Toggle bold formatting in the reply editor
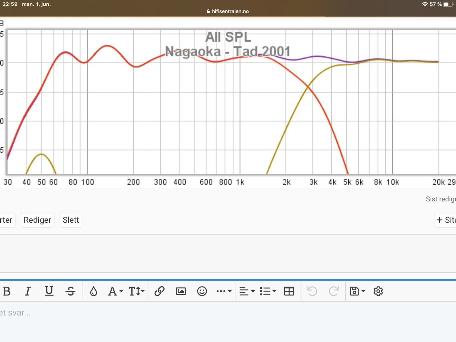This screenshot has width=456, height=342. [x=7, y=291]
